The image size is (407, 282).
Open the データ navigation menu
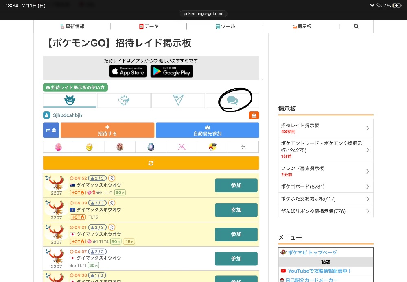pos(149,26)
